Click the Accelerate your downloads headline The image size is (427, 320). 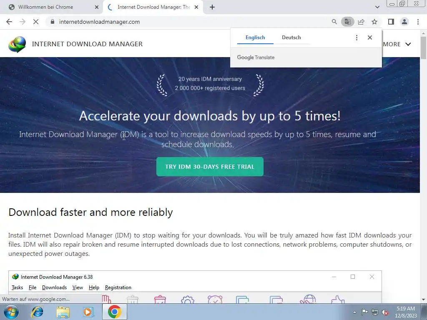[x=210, y=116]
